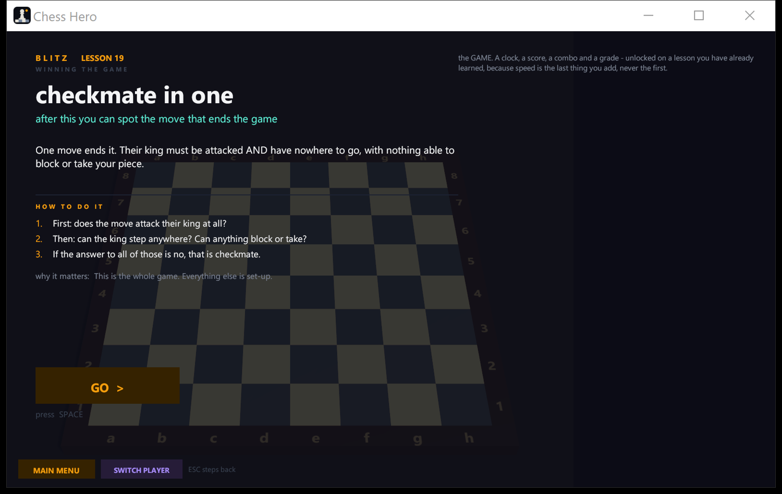Return to MAIN MENU

pos(56,470)
